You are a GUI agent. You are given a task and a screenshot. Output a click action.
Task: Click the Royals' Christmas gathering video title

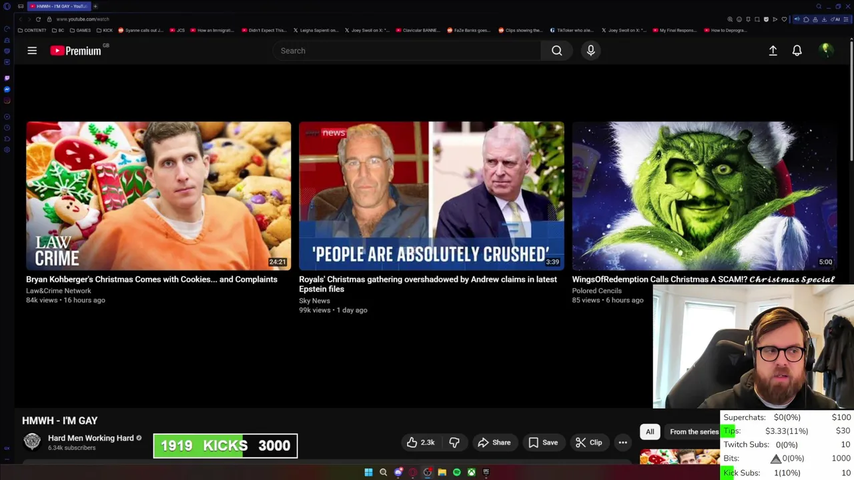click(x=428, y=284)
